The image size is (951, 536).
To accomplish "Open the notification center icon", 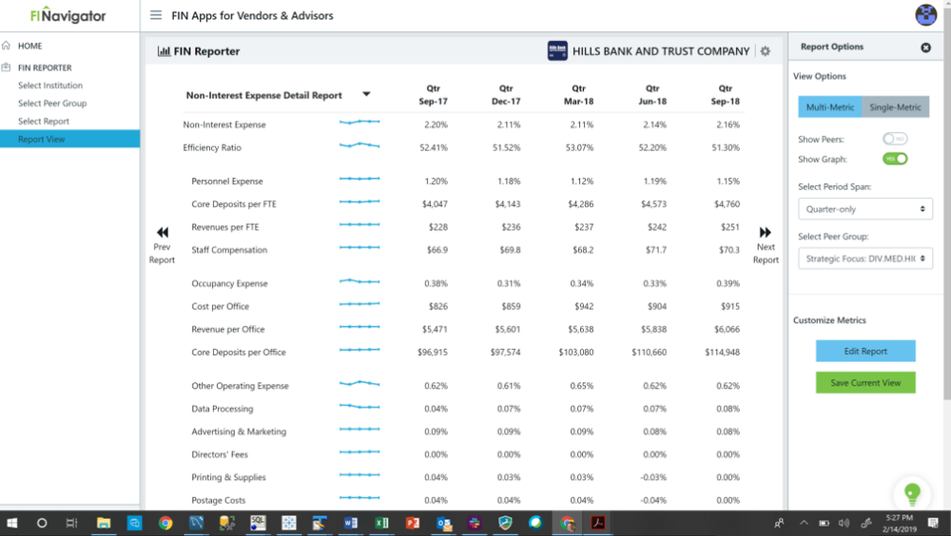I will [933, 523].
